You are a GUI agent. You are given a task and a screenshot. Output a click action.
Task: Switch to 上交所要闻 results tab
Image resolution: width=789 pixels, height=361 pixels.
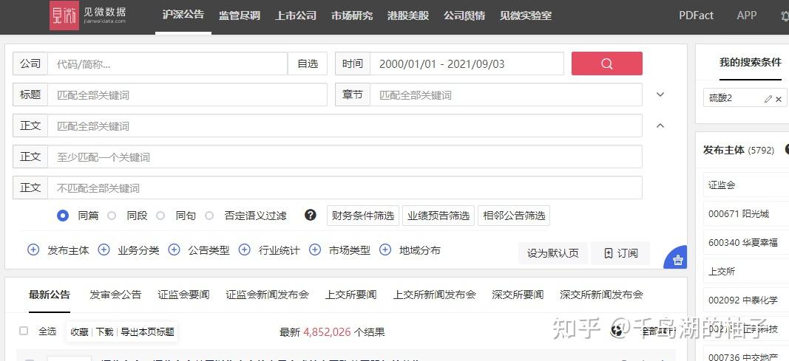(351, 295)
